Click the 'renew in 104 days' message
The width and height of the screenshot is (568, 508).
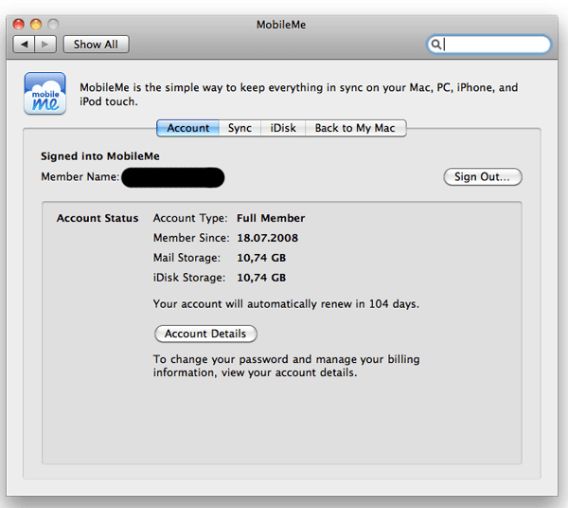click(286, 304)
